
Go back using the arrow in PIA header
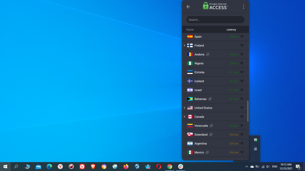tap(188, 7)
